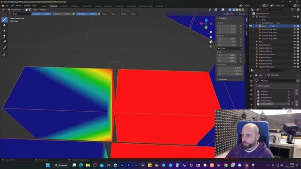Open the Cursor settings dropdown
301x169 pixels.
coord(134,14)
